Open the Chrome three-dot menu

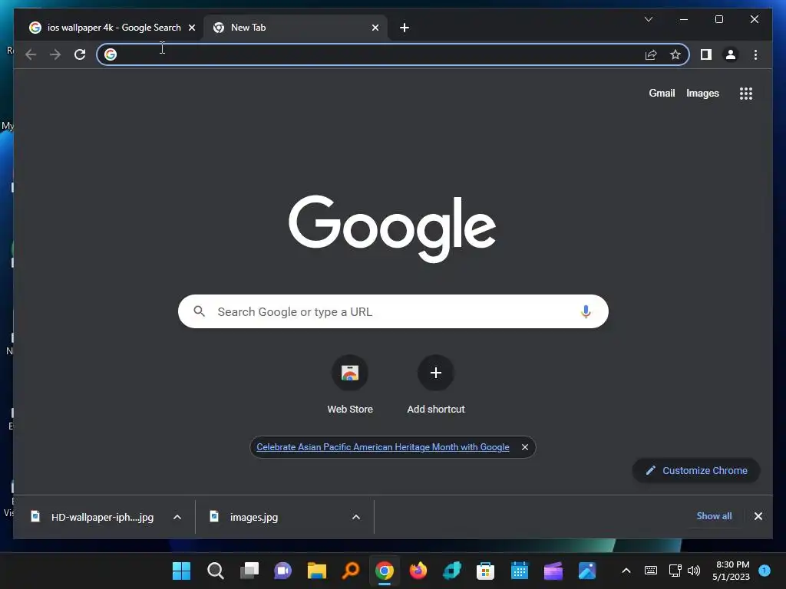tap(755, 54)
